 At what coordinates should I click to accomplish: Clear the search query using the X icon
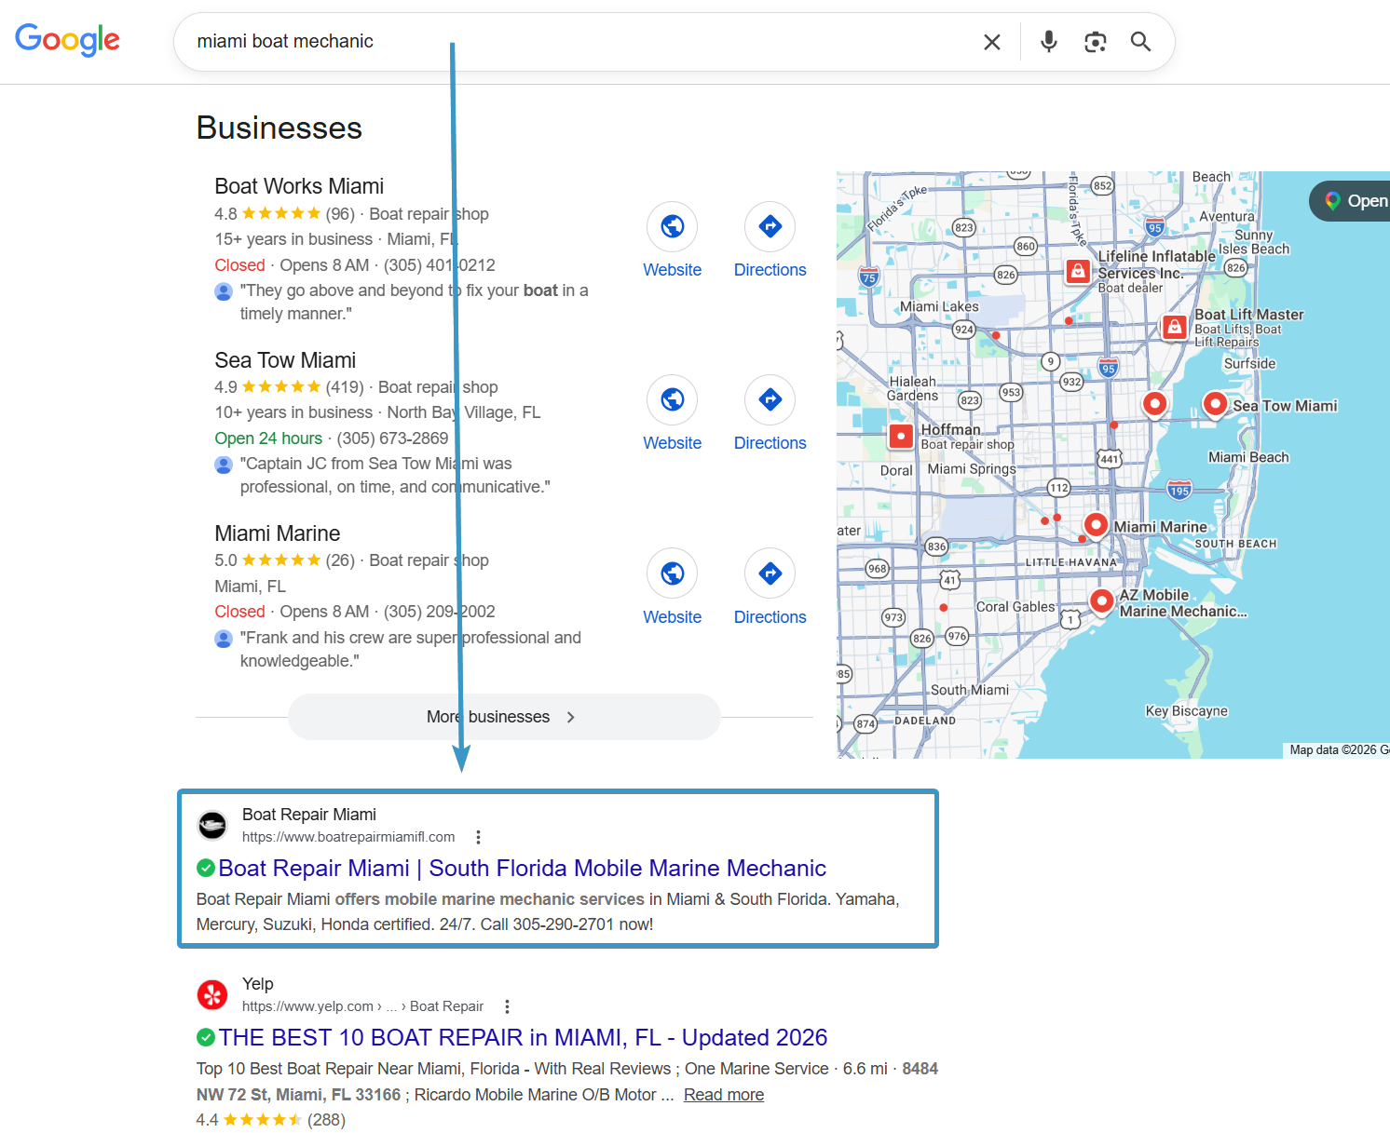991,41
